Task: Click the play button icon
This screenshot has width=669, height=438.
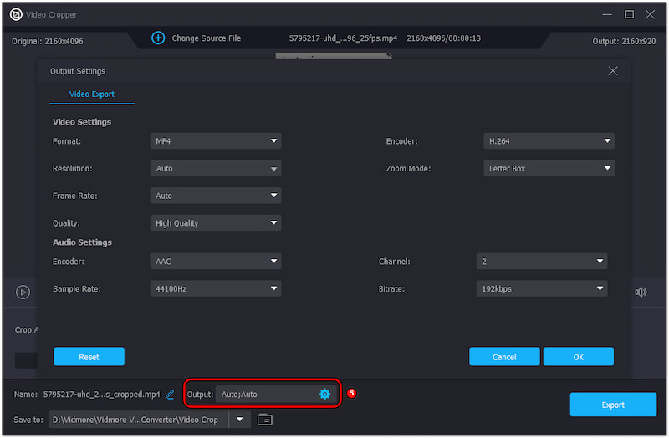Action: (23, 292)
